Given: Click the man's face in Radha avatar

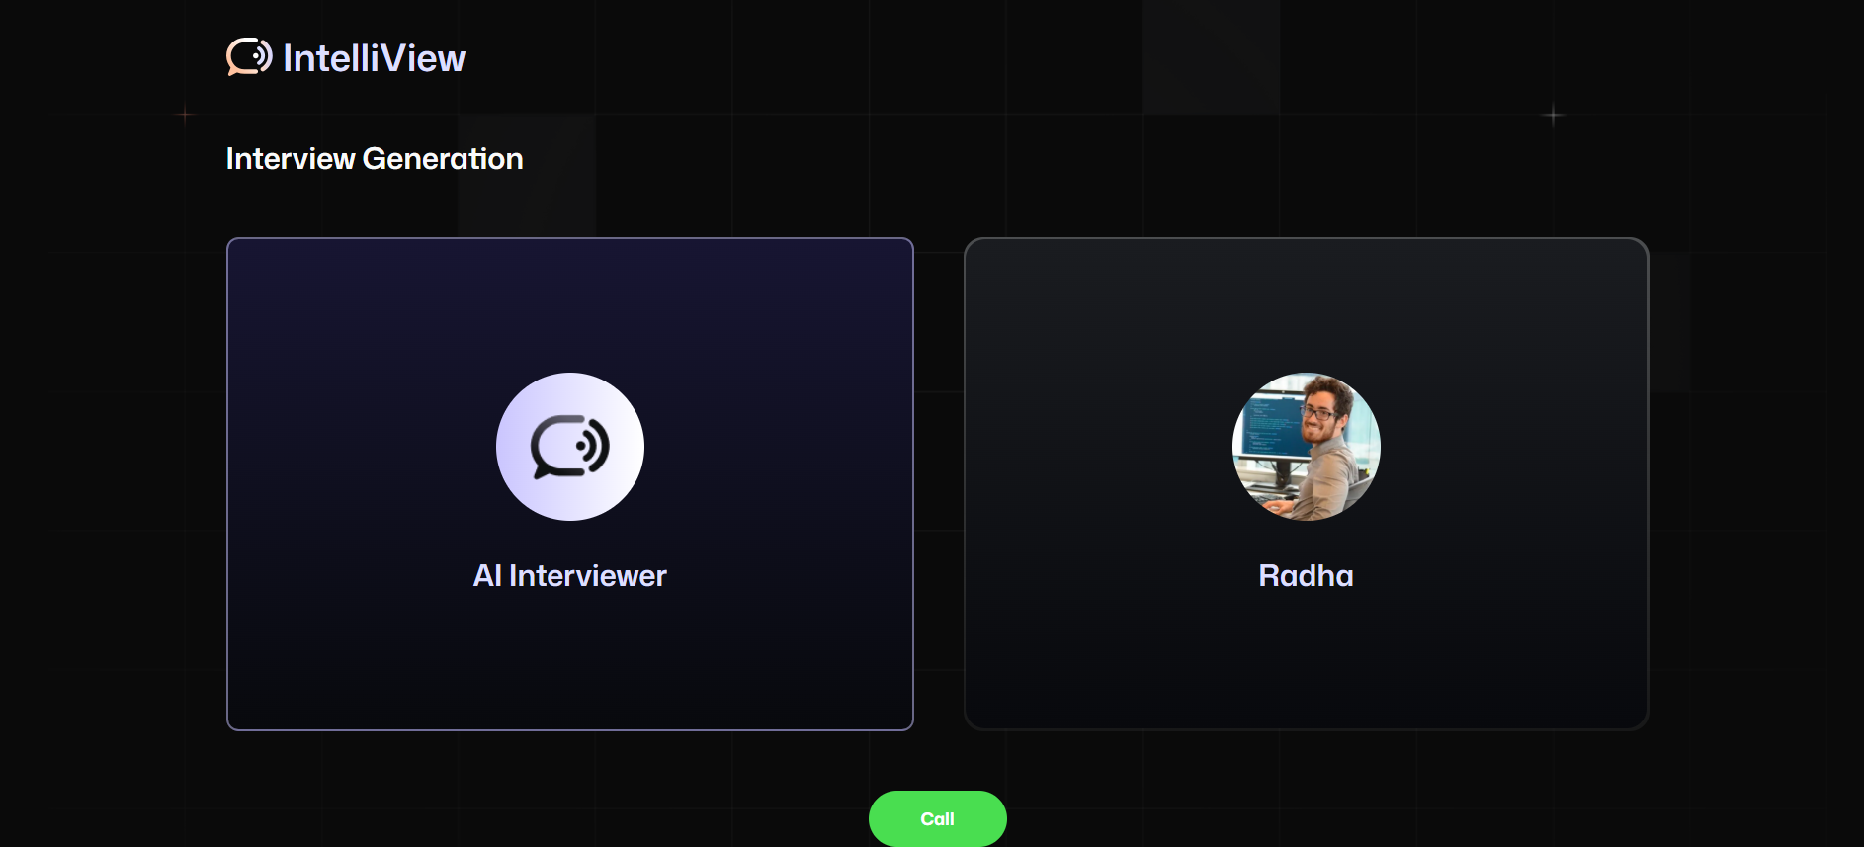Looking at the screenshot, I should pyautogui.click(x=1318, y=416).
